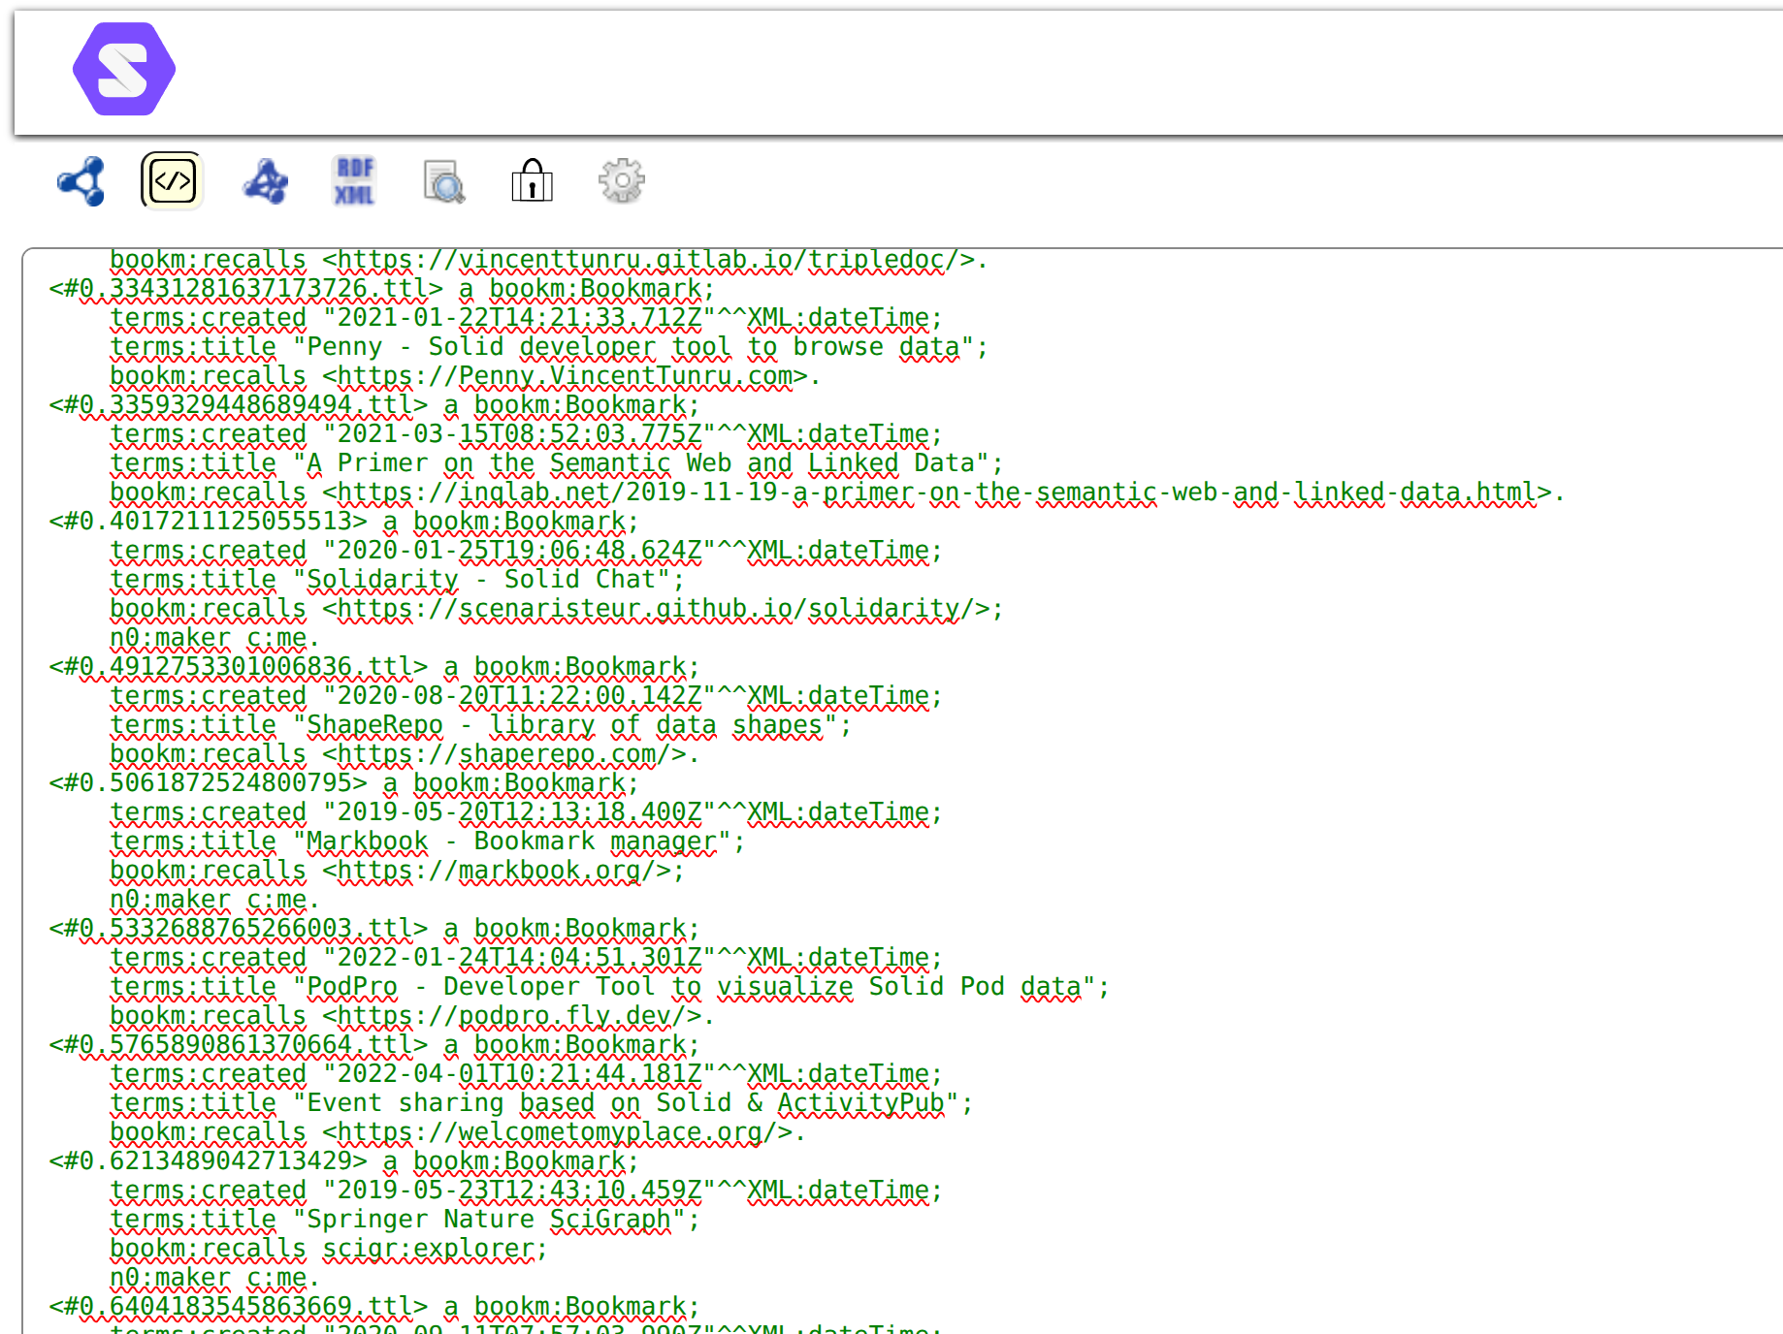Click title "Event sharing based on Solid & ActivityPub"

(x=626, y=1103)
